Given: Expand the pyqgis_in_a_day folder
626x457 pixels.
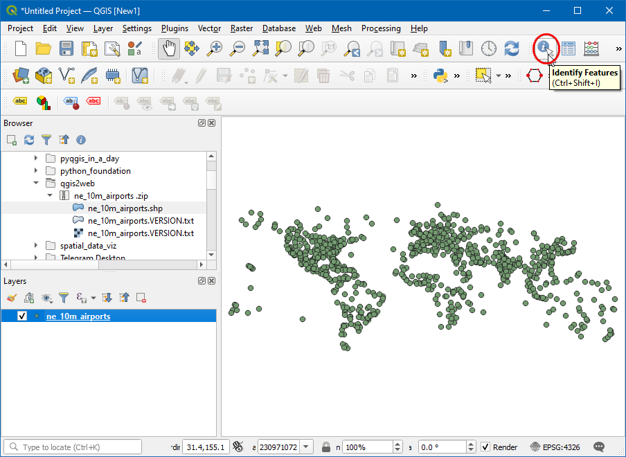Looking at the screenshot, I should (x=36, y=159).
